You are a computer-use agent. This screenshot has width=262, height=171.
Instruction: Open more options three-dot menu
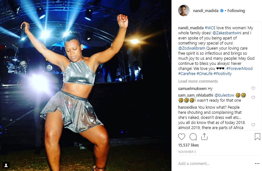point(257,163)
